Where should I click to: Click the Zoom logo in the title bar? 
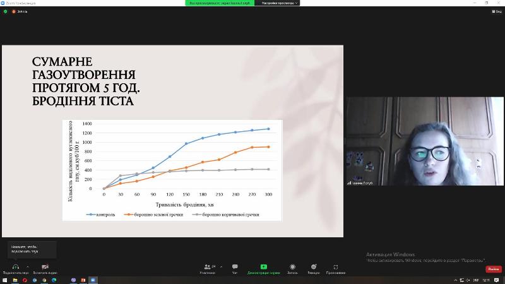pos(3,3)
